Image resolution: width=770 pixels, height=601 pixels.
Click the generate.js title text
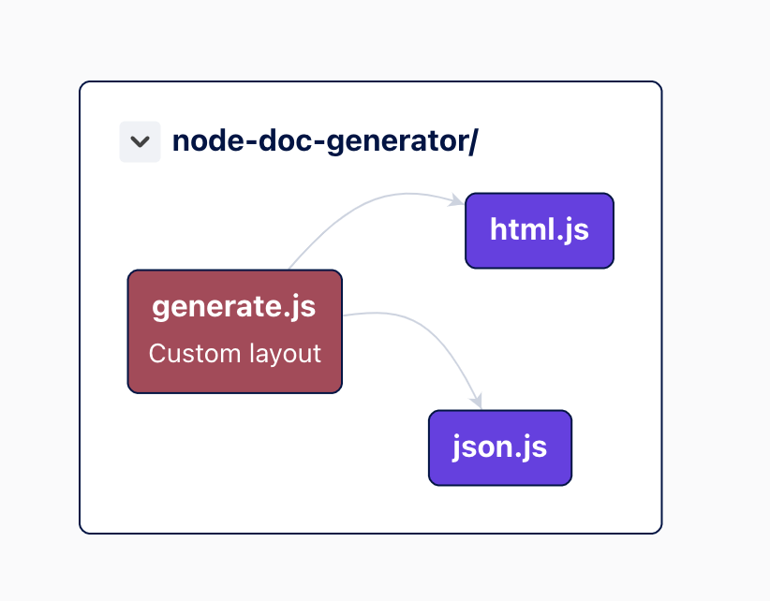pos(234,307)
